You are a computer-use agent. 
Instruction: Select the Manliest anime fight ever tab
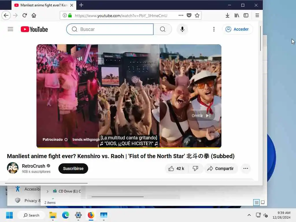pos(44,5)
